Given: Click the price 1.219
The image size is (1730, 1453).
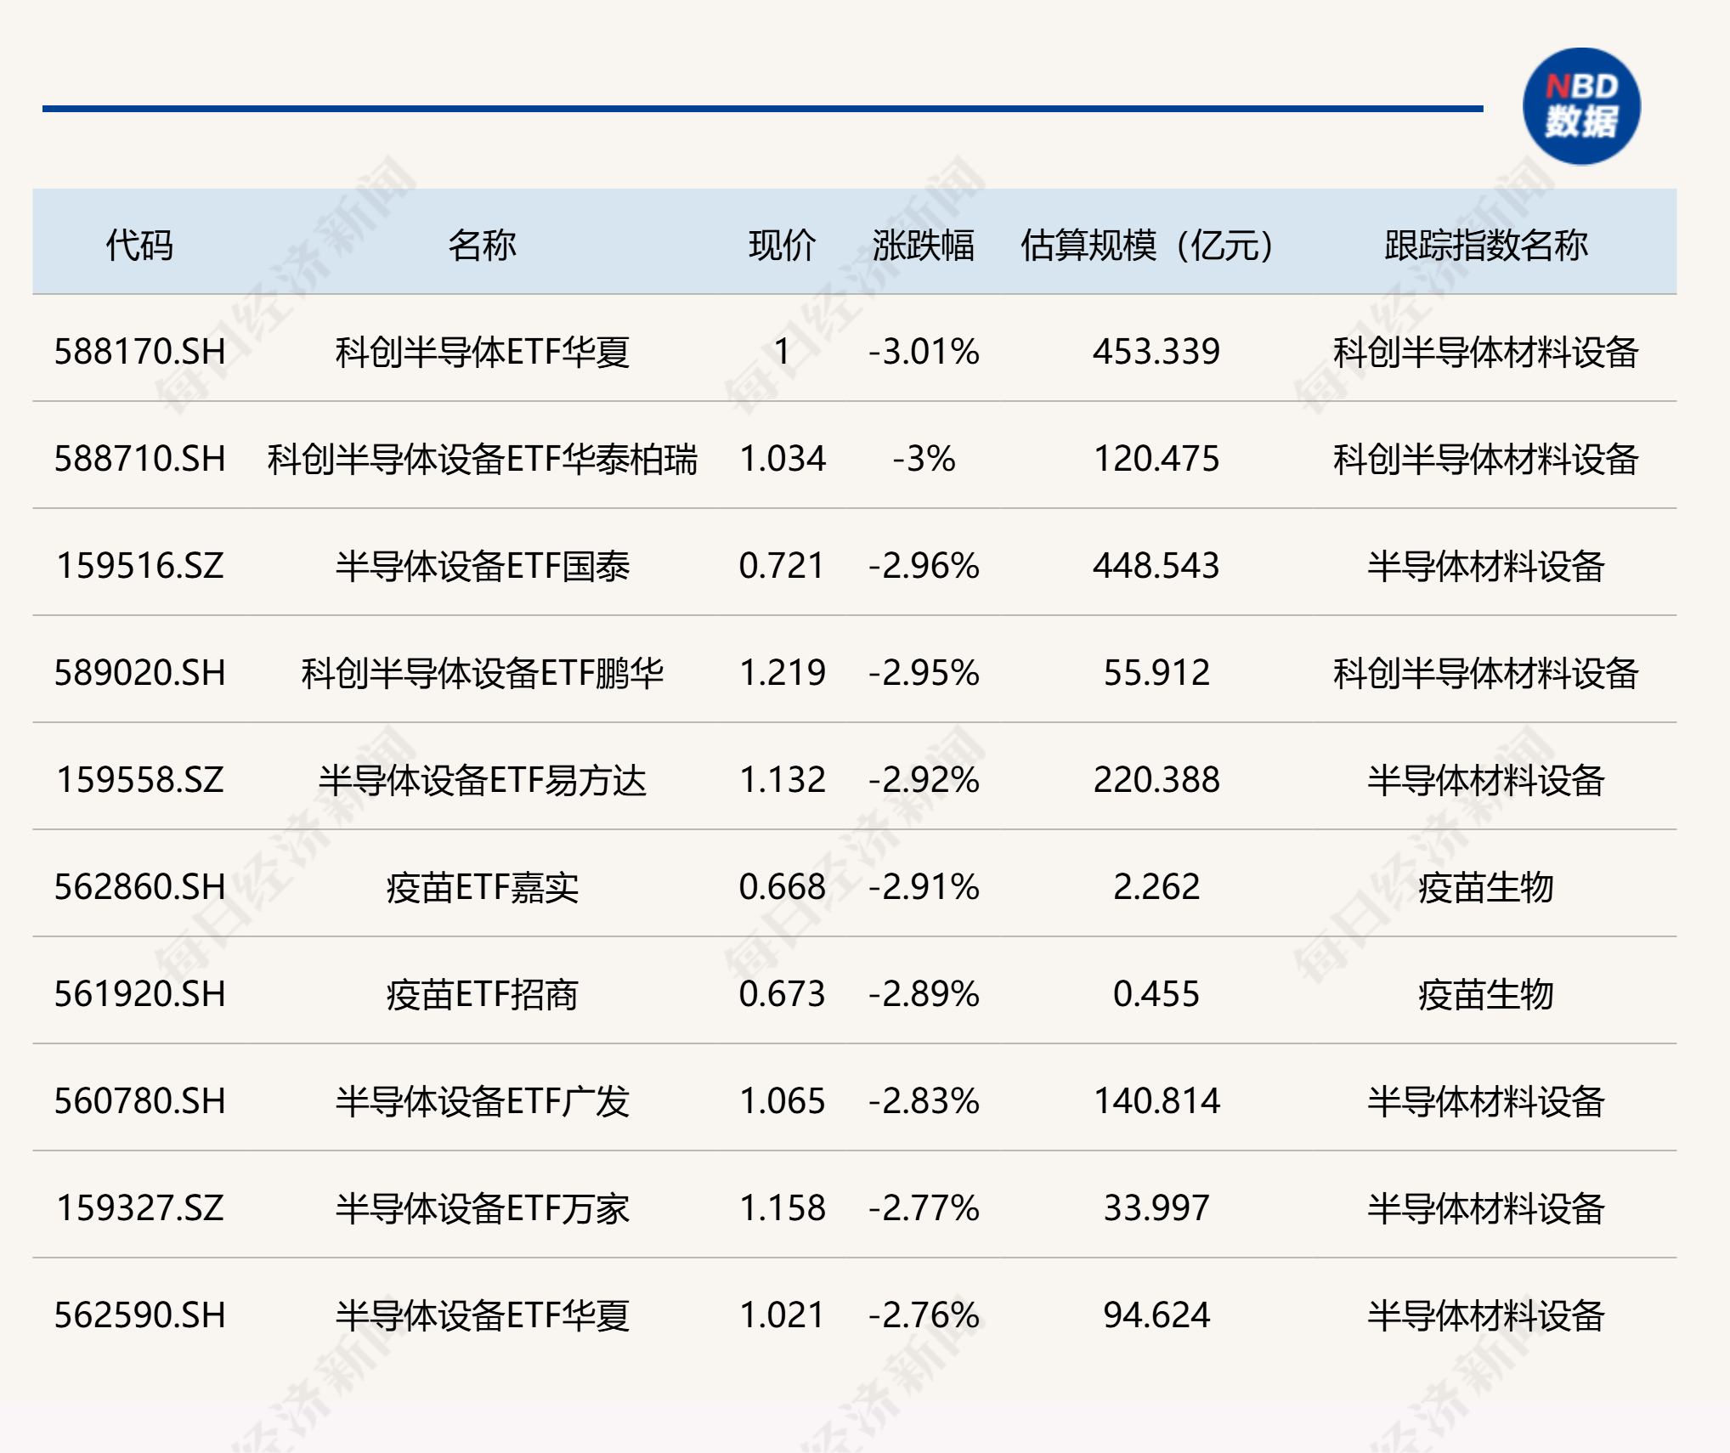Looking at the screenshot, I should 783,673.
